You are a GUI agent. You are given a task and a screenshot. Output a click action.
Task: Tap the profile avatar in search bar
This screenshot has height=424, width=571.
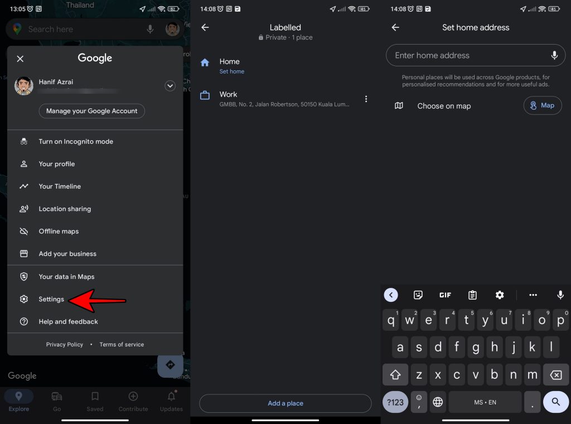(172, 29)
